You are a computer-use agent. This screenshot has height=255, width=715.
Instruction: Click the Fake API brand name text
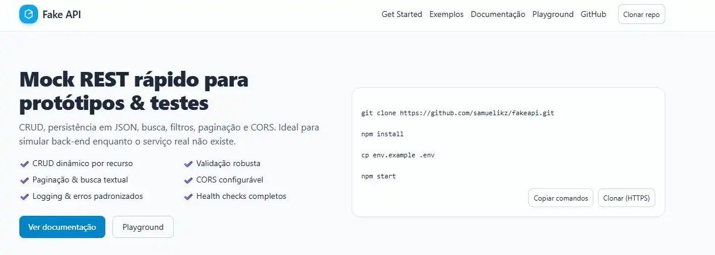click(61, 15)
